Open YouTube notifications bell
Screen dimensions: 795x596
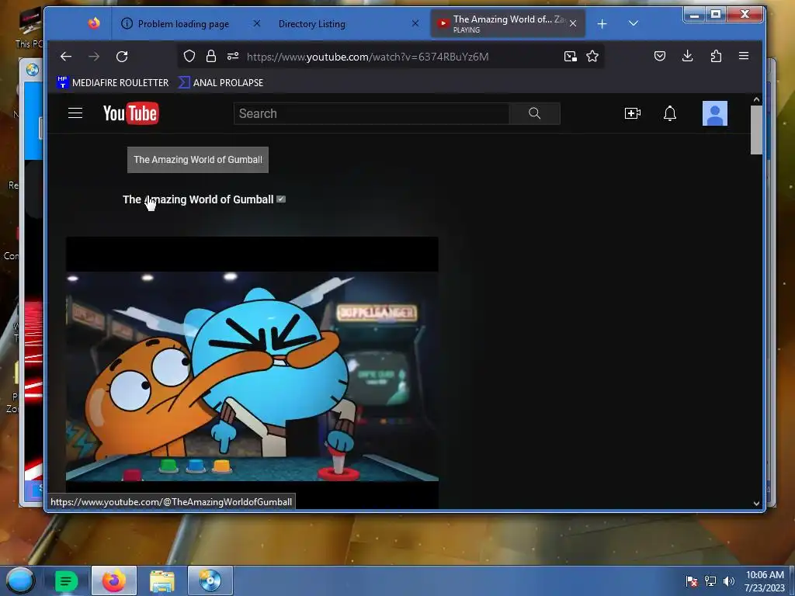point(670,113)
